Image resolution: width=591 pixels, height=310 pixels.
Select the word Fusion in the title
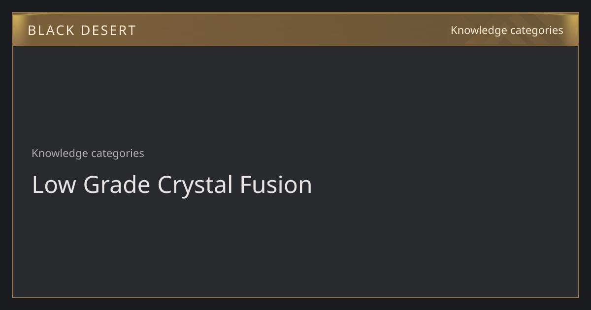[x=276, y=185]
